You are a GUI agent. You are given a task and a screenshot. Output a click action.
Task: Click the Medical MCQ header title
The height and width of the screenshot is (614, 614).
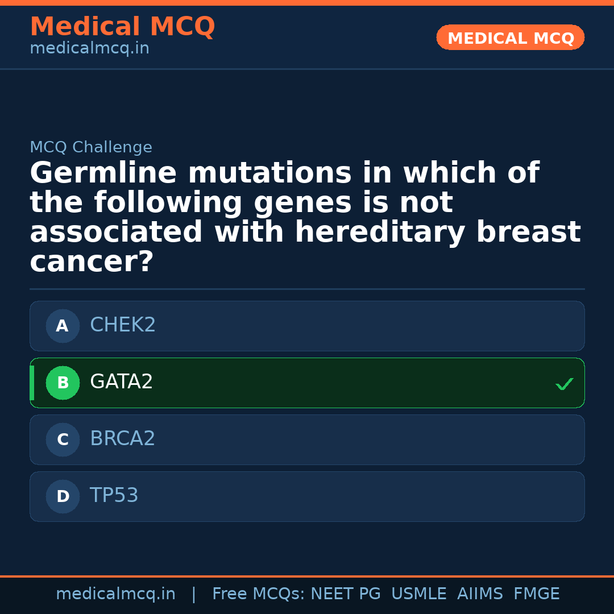tap(122, 27)
